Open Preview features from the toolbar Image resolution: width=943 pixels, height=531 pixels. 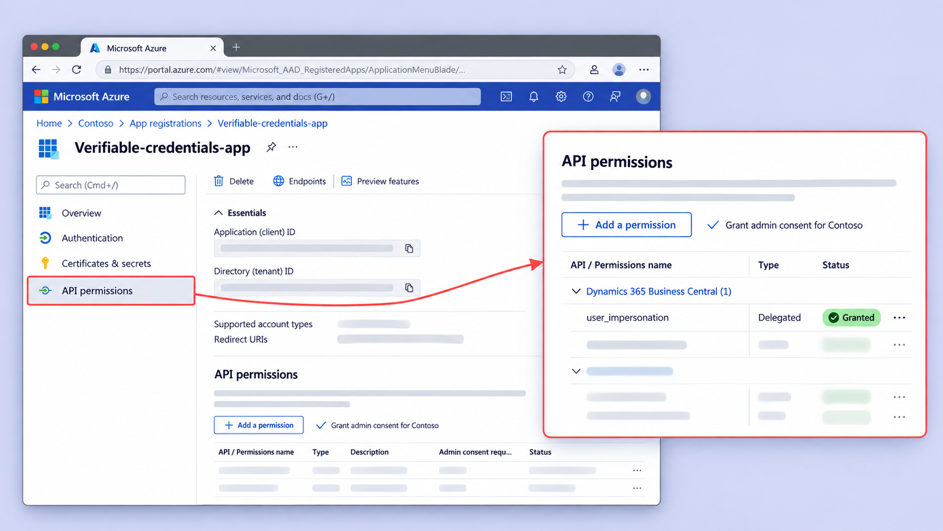pos(380,181)
